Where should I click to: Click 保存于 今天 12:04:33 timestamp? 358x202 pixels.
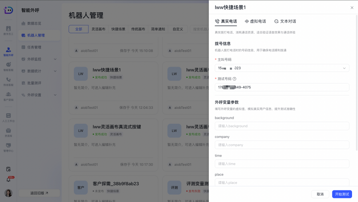click(x=136, y=107)
